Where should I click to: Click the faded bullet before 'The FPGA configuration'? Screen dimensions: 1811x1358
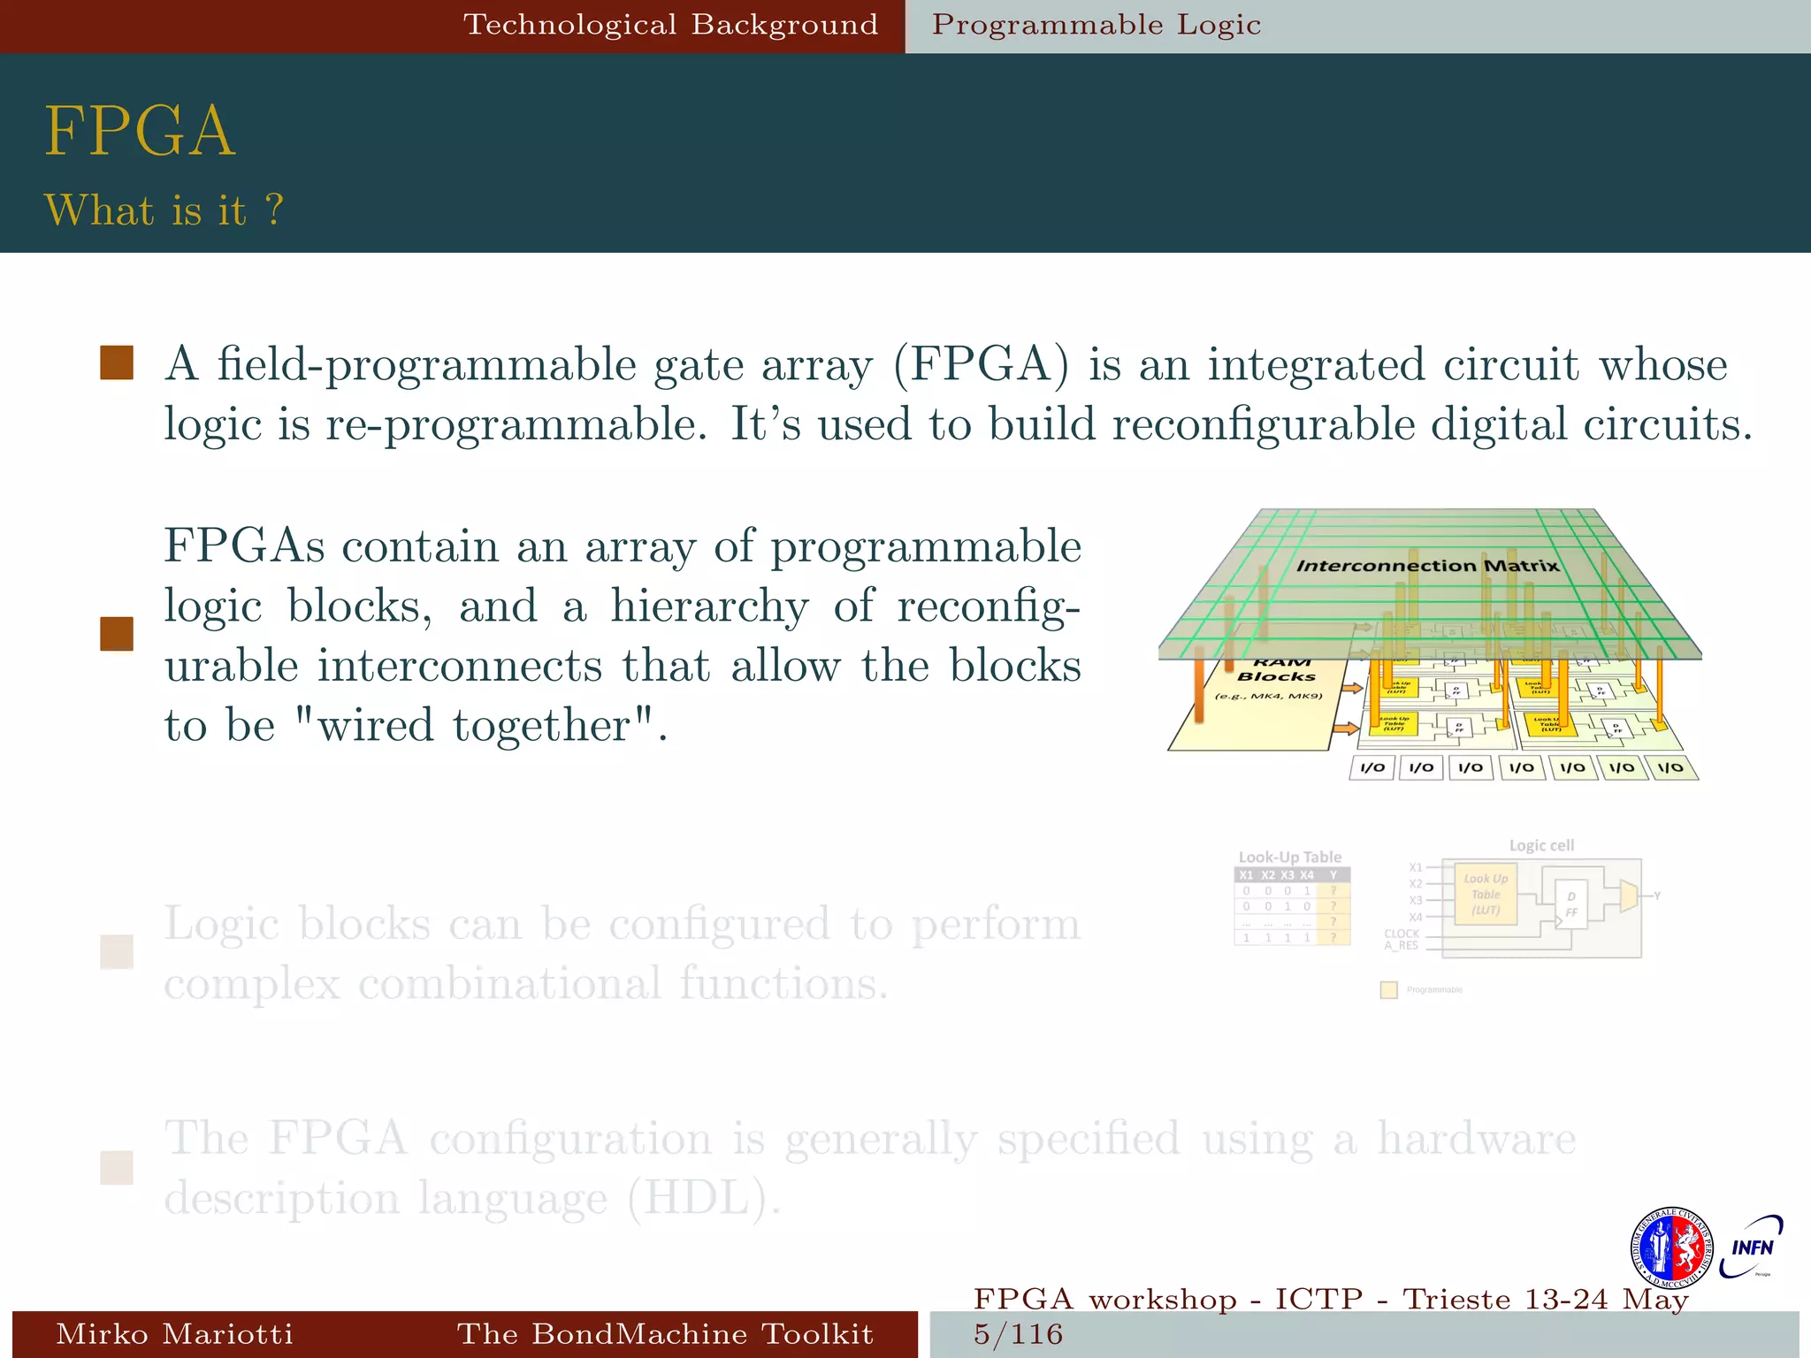pyautogui.click(x=117, y=1167)
